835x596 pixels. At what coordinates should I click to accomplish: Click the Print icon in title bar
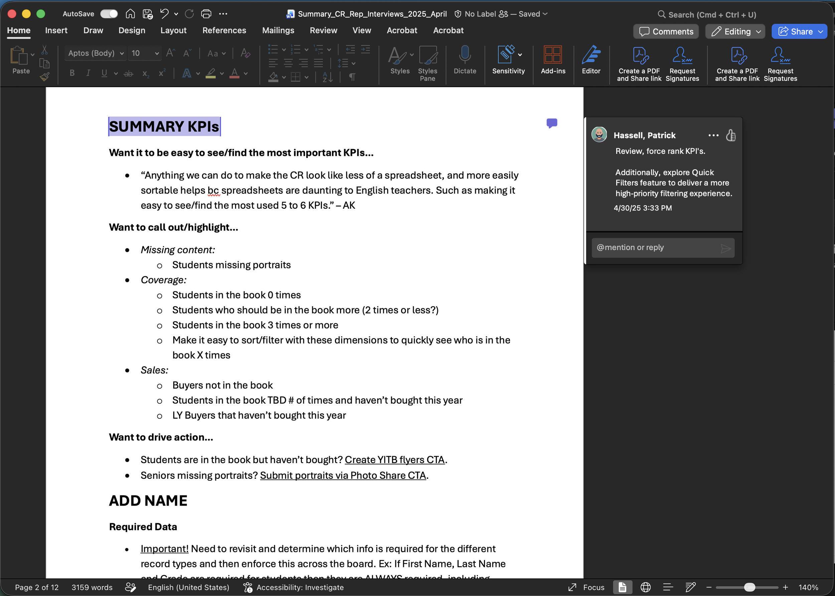point(206,14)
